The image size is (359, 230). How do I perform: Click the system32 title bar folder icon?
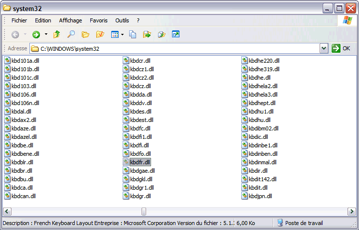pyautogui.click(x=6, y=8)
